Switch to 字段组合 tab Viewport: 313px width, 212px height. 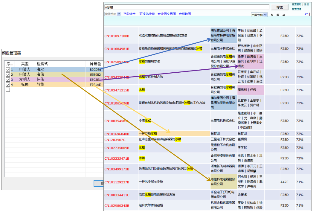(129, 14)
